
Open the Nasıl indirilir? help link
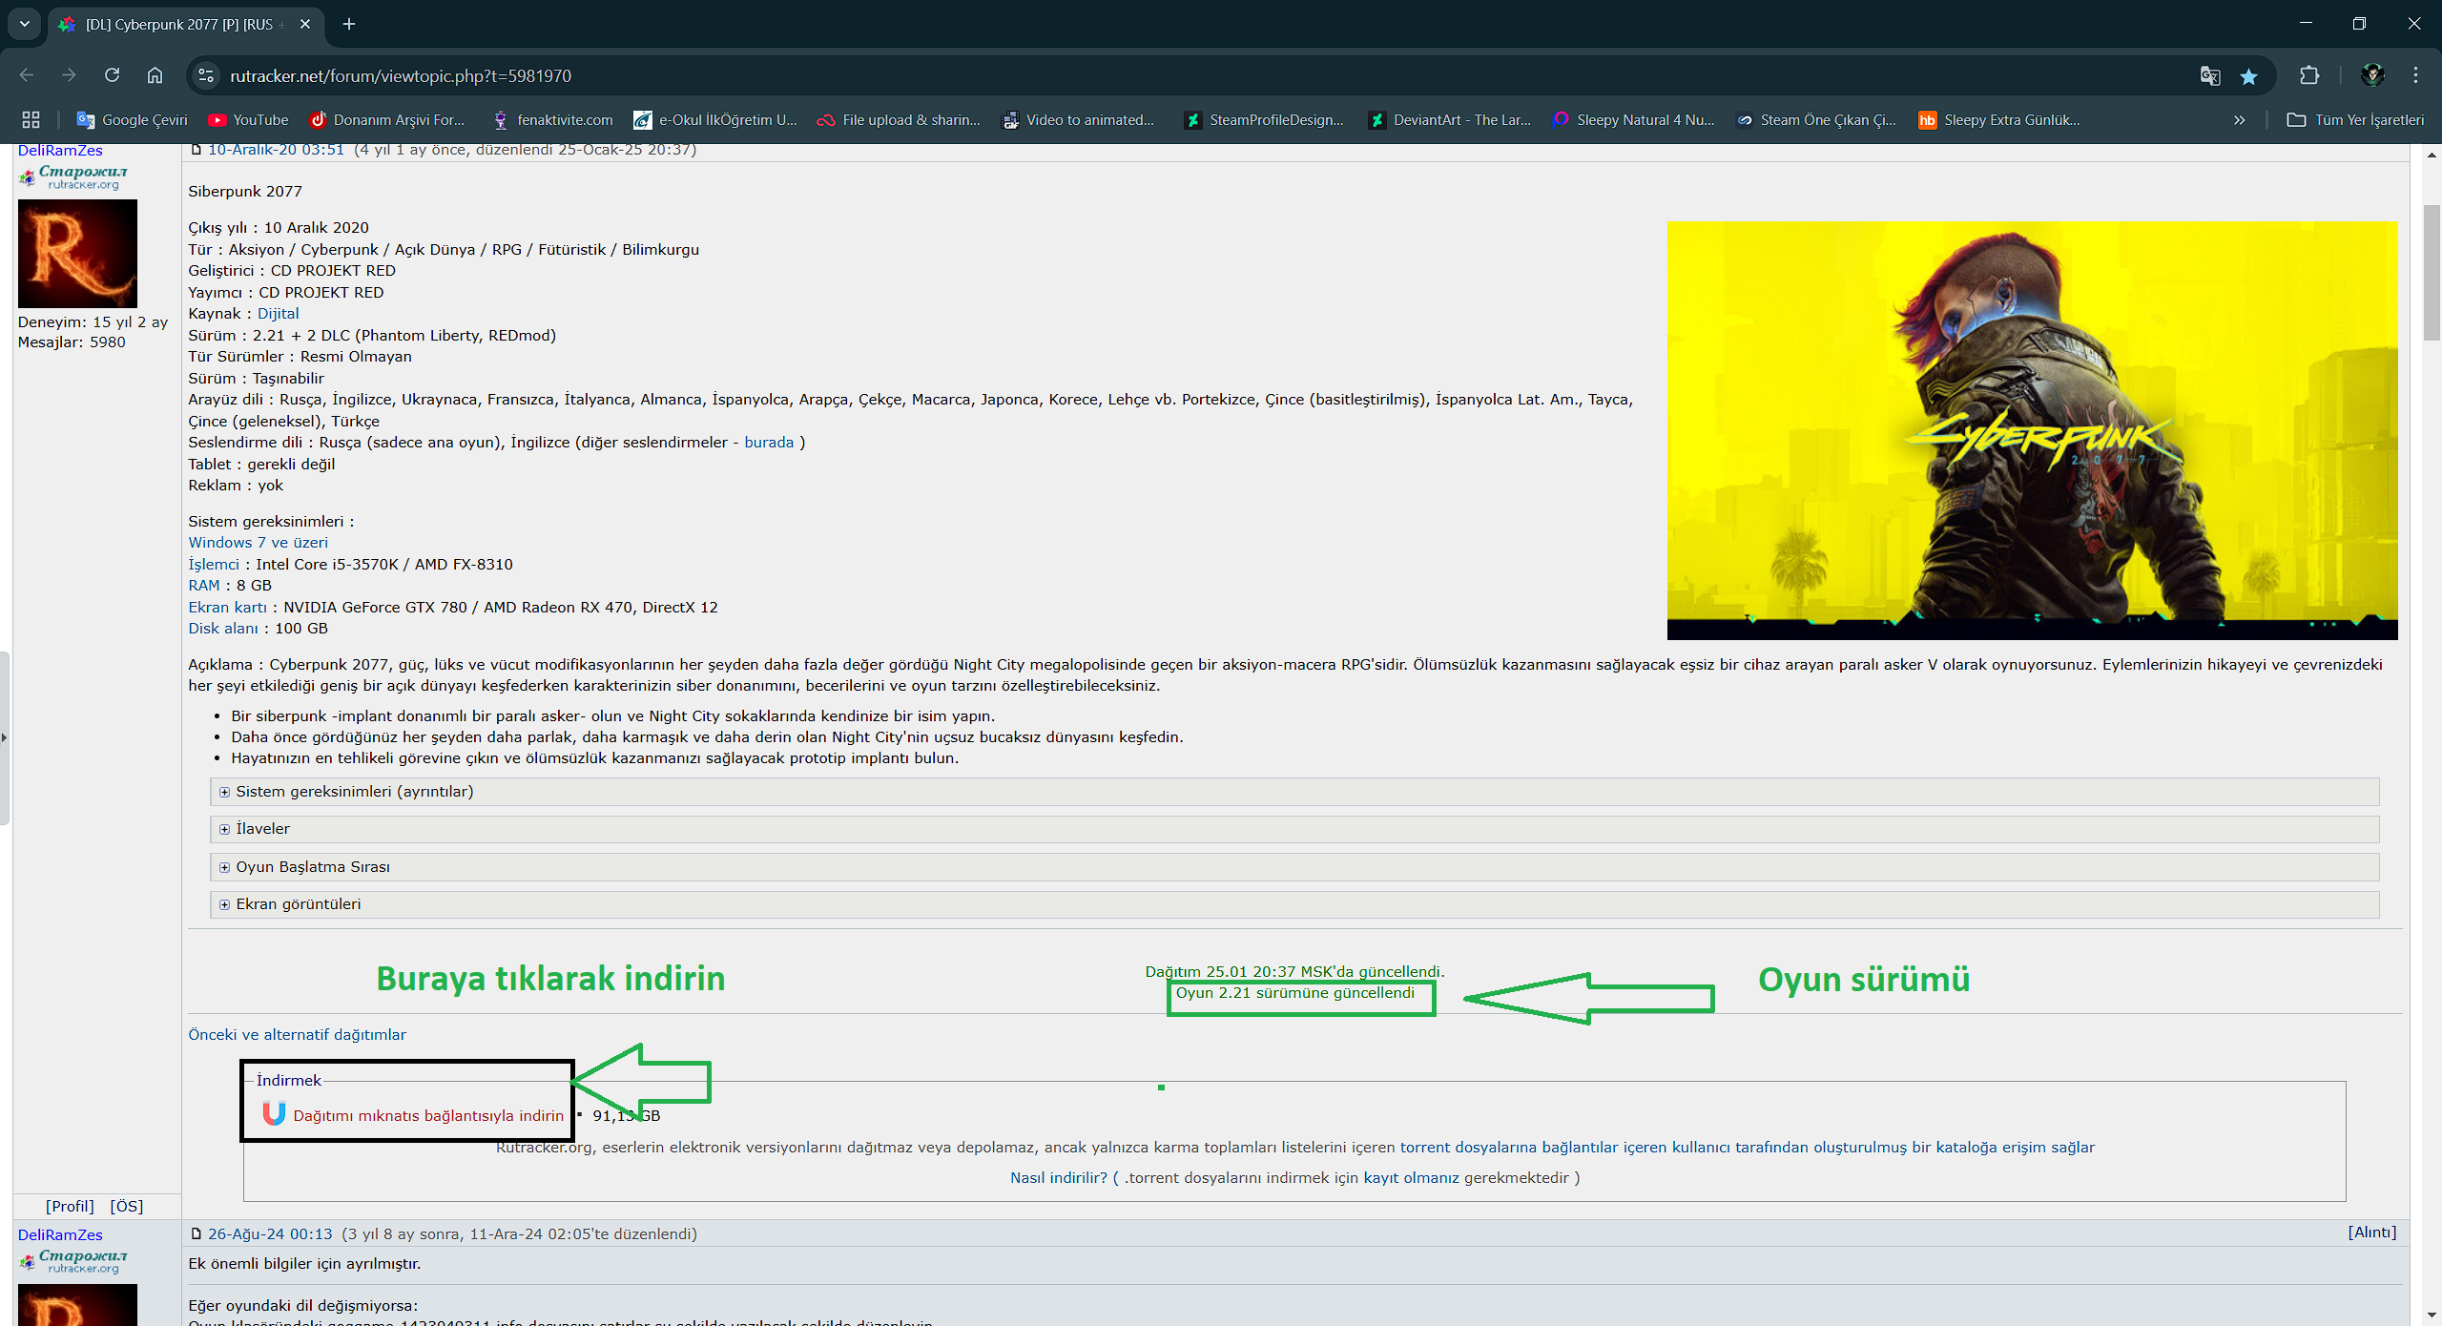1059,1177
